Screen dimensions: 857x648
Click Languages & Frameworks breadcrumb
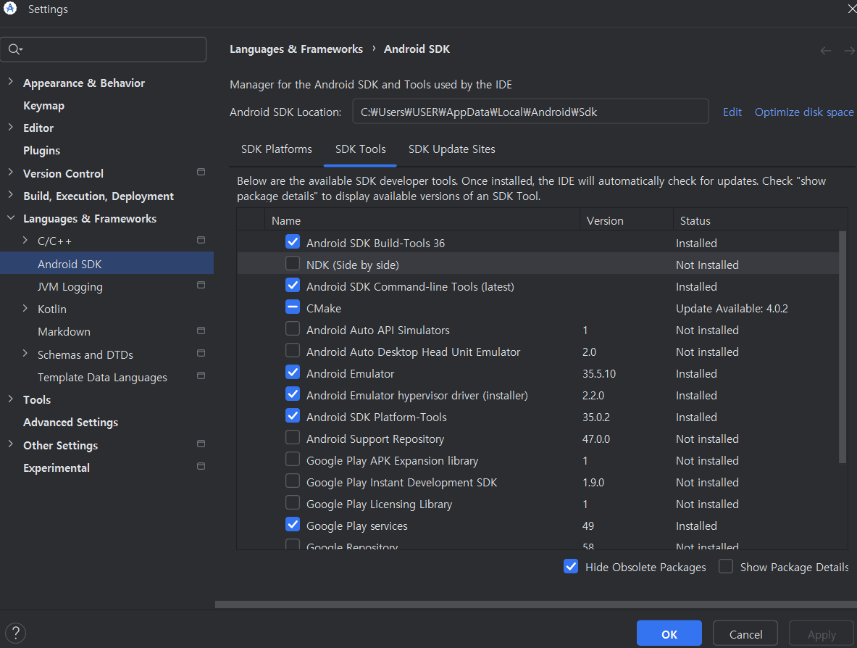point(296,49)
